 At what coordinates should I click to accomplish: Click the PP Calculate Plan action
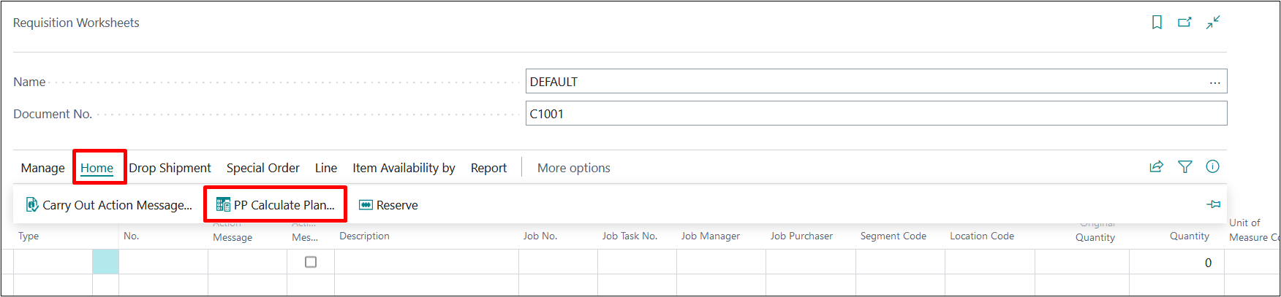tap(276, 205)
